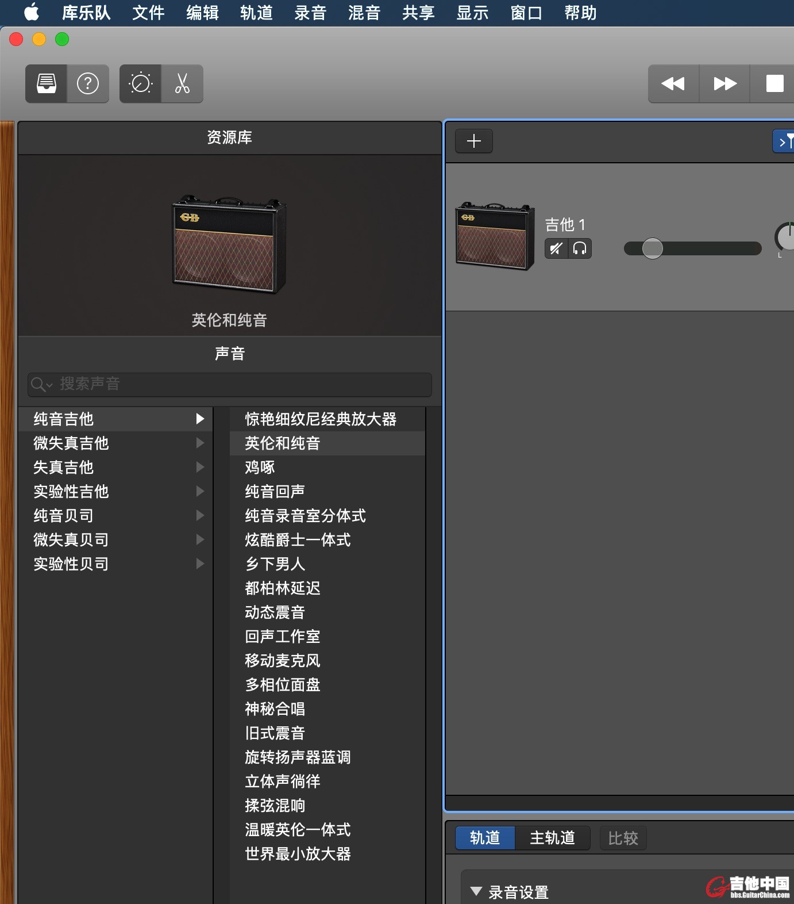Choose the 英伦和纯音 sound in list
The image size is (794, 904).
pyautogui.click(x=327, y=443)
